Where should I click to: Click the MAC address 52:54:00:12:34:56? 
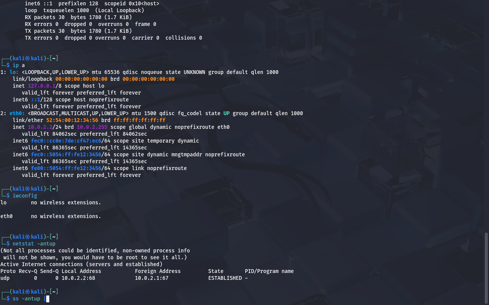click(72, 120)
